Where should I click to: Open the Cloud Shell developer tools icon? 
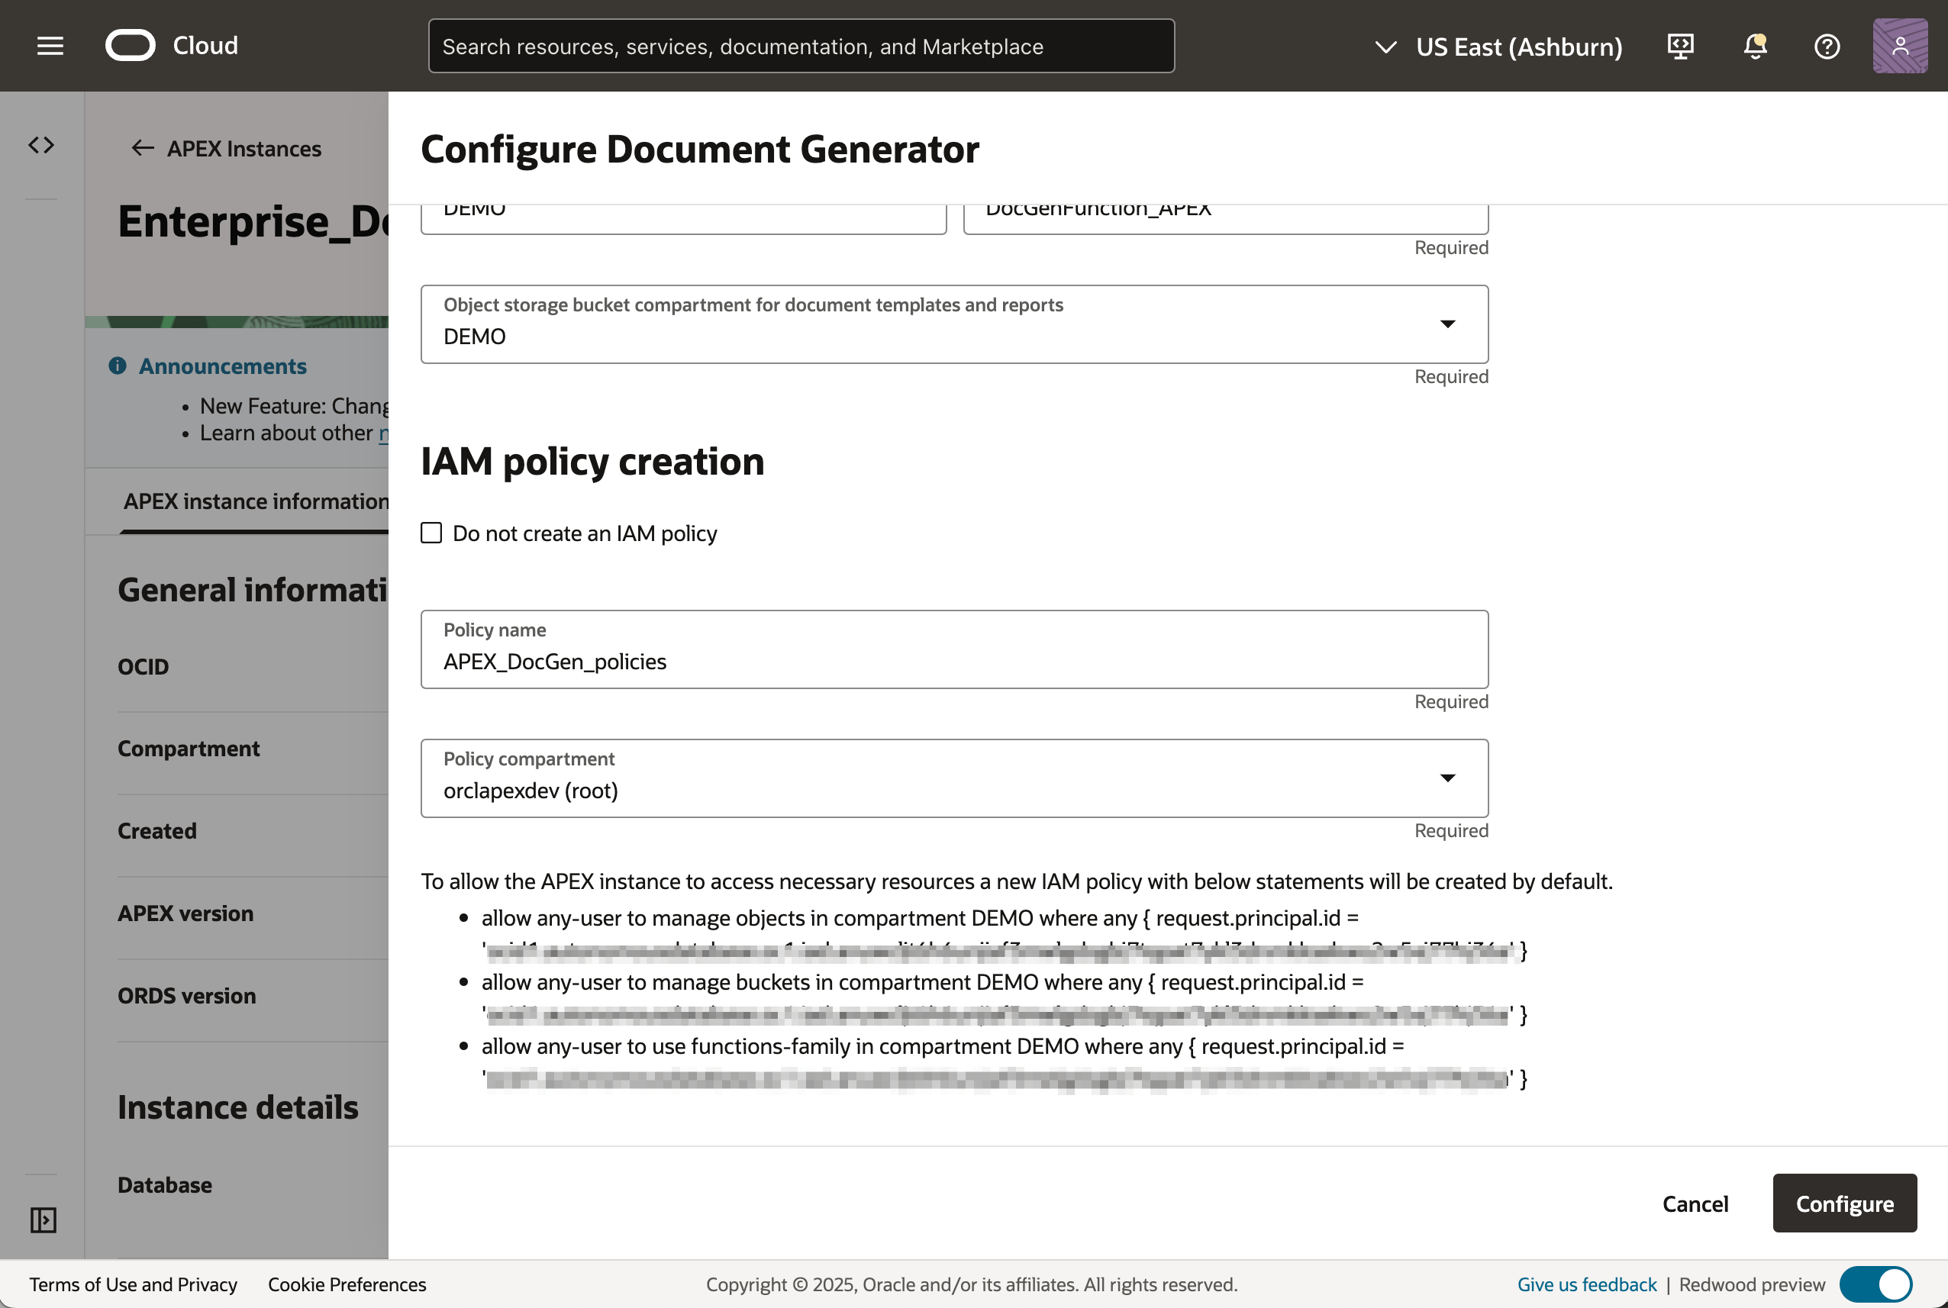click(1680, 46)
